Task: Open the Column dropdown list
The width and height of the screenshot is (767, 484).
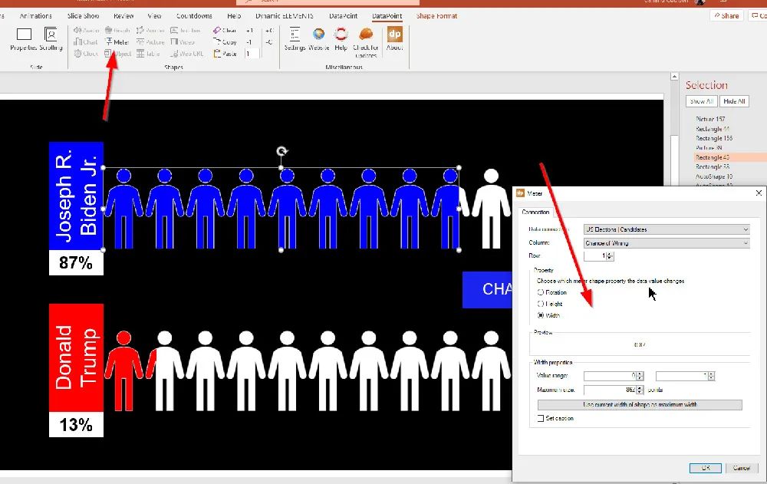Action: 666,243
